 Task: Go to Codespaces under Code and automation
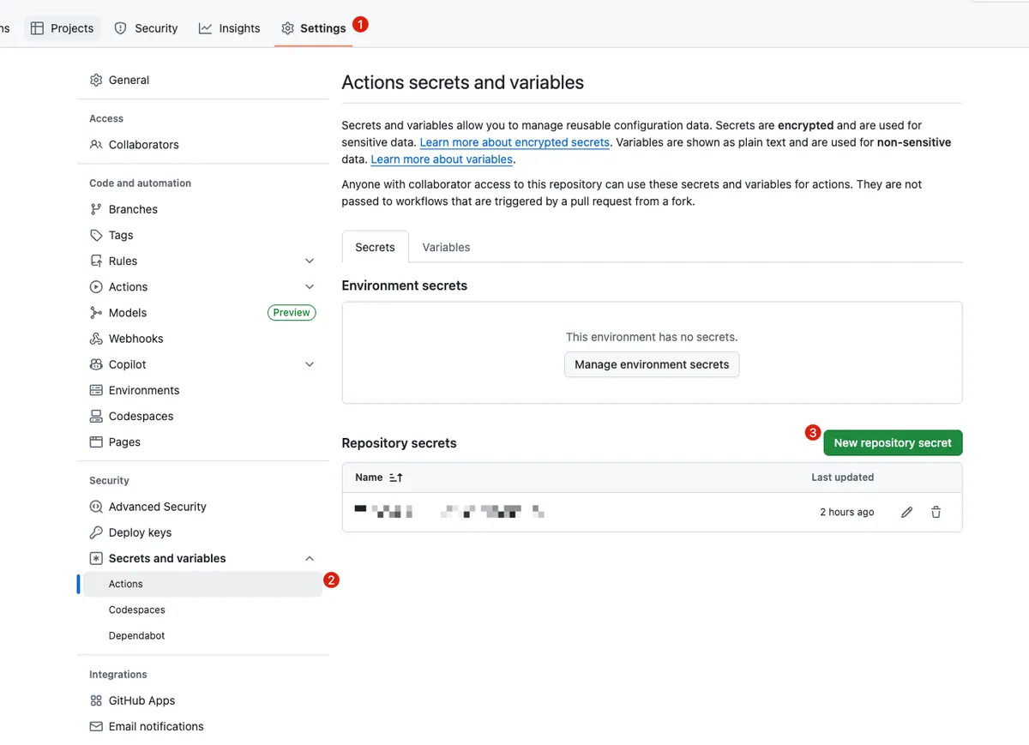[141, 416]
